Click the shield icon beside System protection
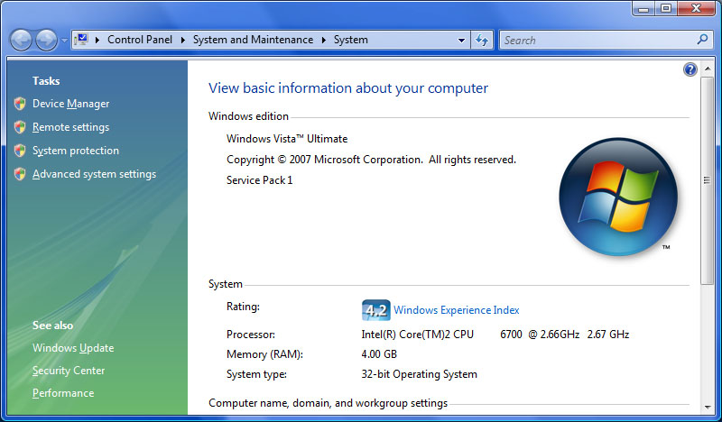 20,151
